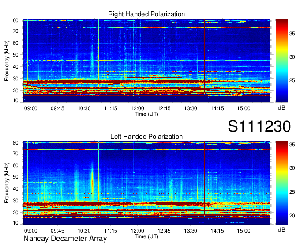This screenshot has width=300, height=244.
Task: Click "20" frequency tick of Right Handed plot
Action: (15, 91)
